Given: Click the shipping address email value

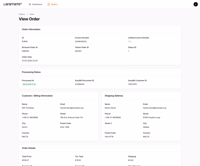Looking at the screenshot, I should (x=155, y=108).
